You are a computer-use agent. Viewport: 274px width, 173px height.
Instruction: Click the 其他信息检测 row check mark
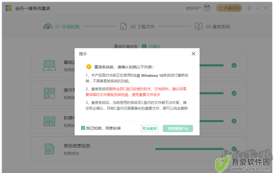tap(234, 149)
